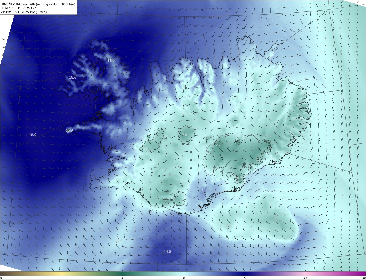Image resolution: width=366 pixels, height=280 pixels.
Task: Click the 15 tick on the color scale
Action: (x=244, y=278)
